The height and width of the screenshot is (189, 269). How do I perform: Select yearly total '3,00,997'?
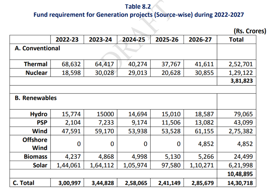(69, 183)
